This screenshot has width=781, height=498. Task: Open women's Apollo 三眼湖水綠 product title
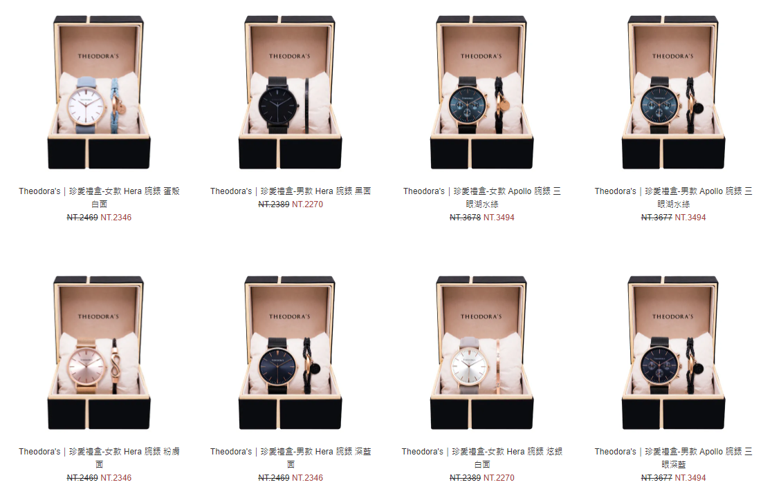point(481,198)
